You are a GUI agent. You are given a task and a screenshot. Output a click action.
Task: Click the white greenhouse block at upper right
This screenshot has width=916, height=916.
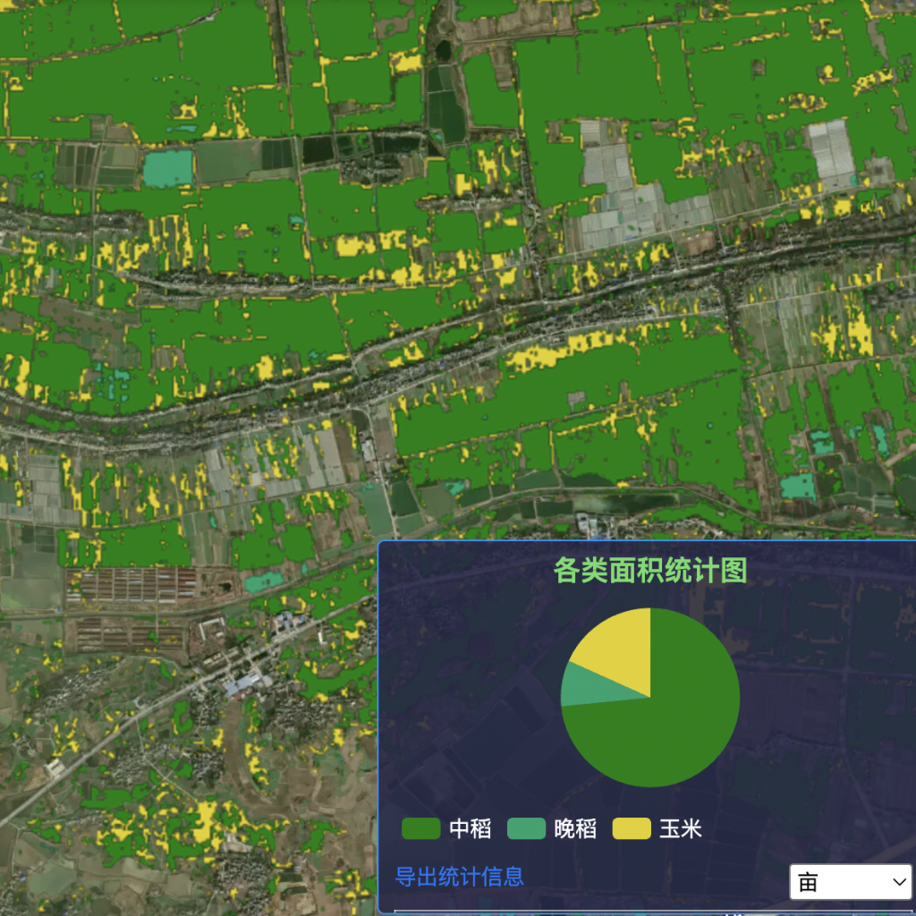click(x=832, y=152)
